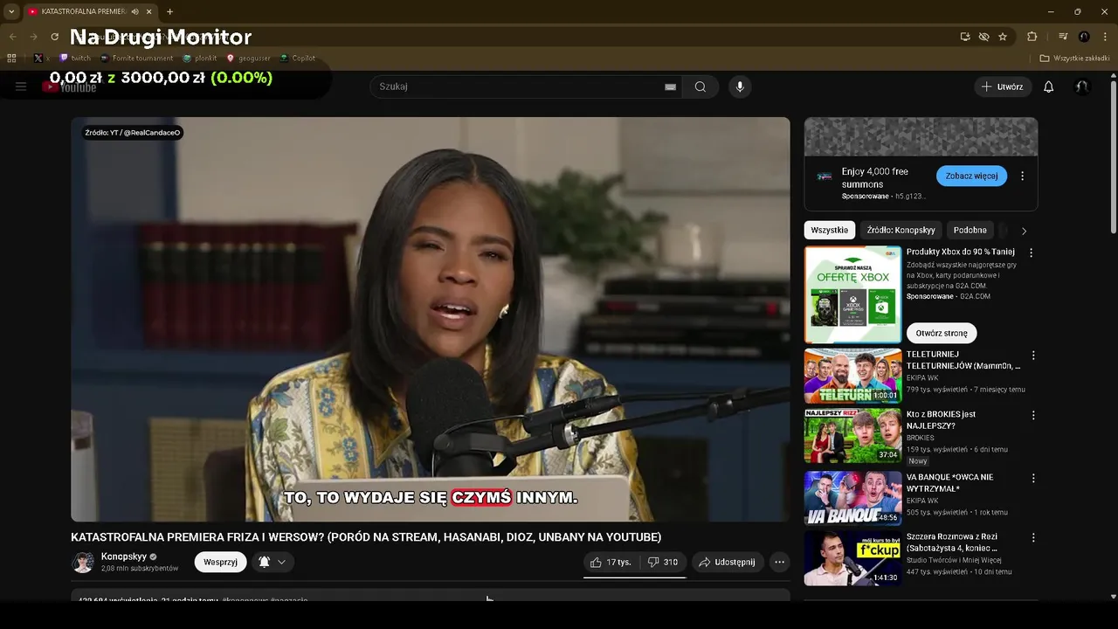Click the video player to pause playback
This screenshot has height=629, width=1118.
click(431, 319)
